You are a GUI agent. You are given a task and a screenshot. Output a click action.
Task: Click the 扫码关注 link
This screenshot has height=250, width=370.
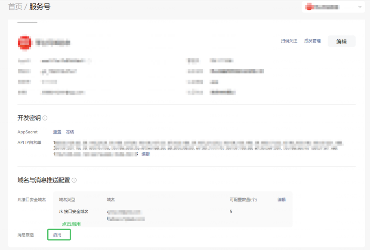[x=289, y=41]
